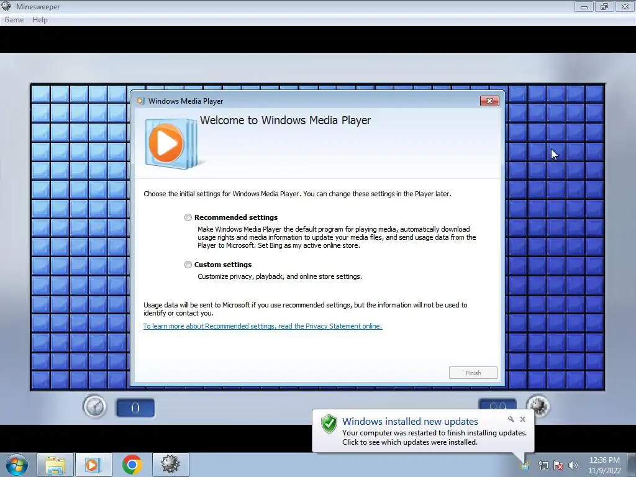Click the Windows installed new updates notification
The image size is (636, 477).
click(423, 431)
